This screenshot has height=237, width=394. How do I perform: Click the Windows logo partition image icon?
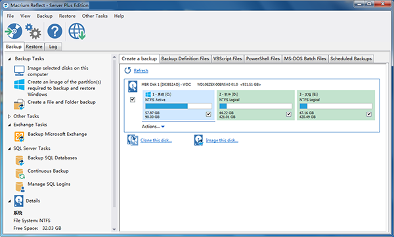19,85
